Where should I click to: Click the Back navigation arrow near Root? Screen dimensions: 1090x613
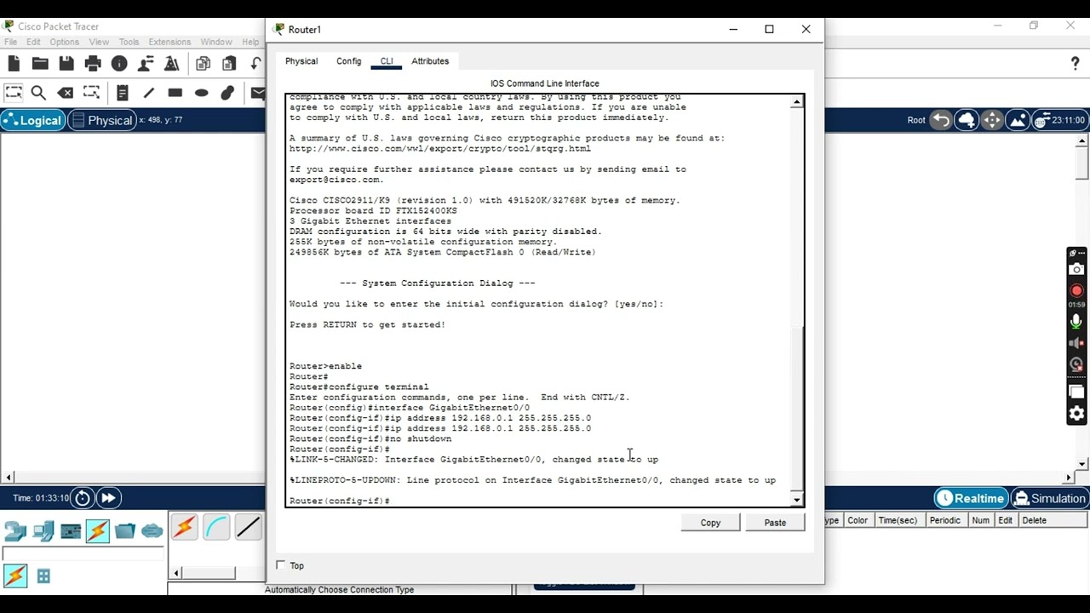click(x=941, y=120)
